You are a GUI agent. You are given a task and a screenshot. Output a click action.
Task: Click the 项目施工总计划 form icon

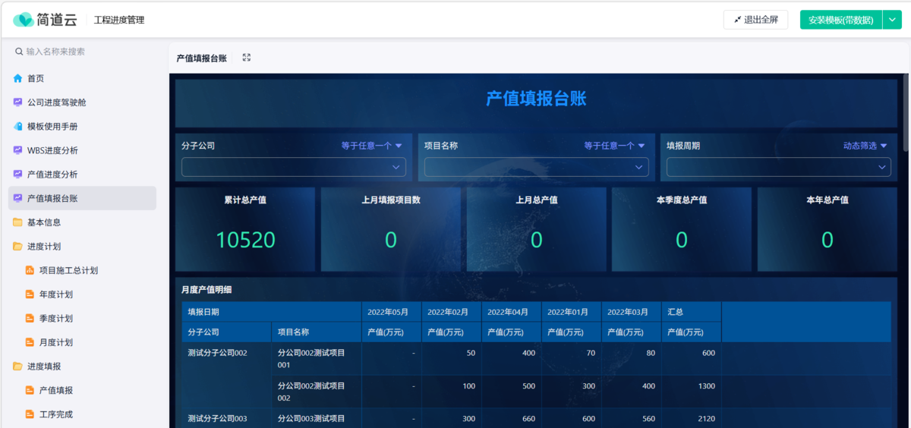tap(30, 270)
